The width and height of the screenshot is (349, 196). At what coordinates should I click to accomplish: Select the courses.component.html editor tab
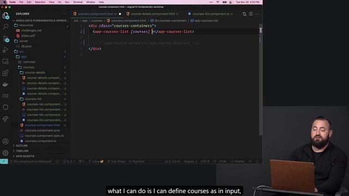click(95, 14)
